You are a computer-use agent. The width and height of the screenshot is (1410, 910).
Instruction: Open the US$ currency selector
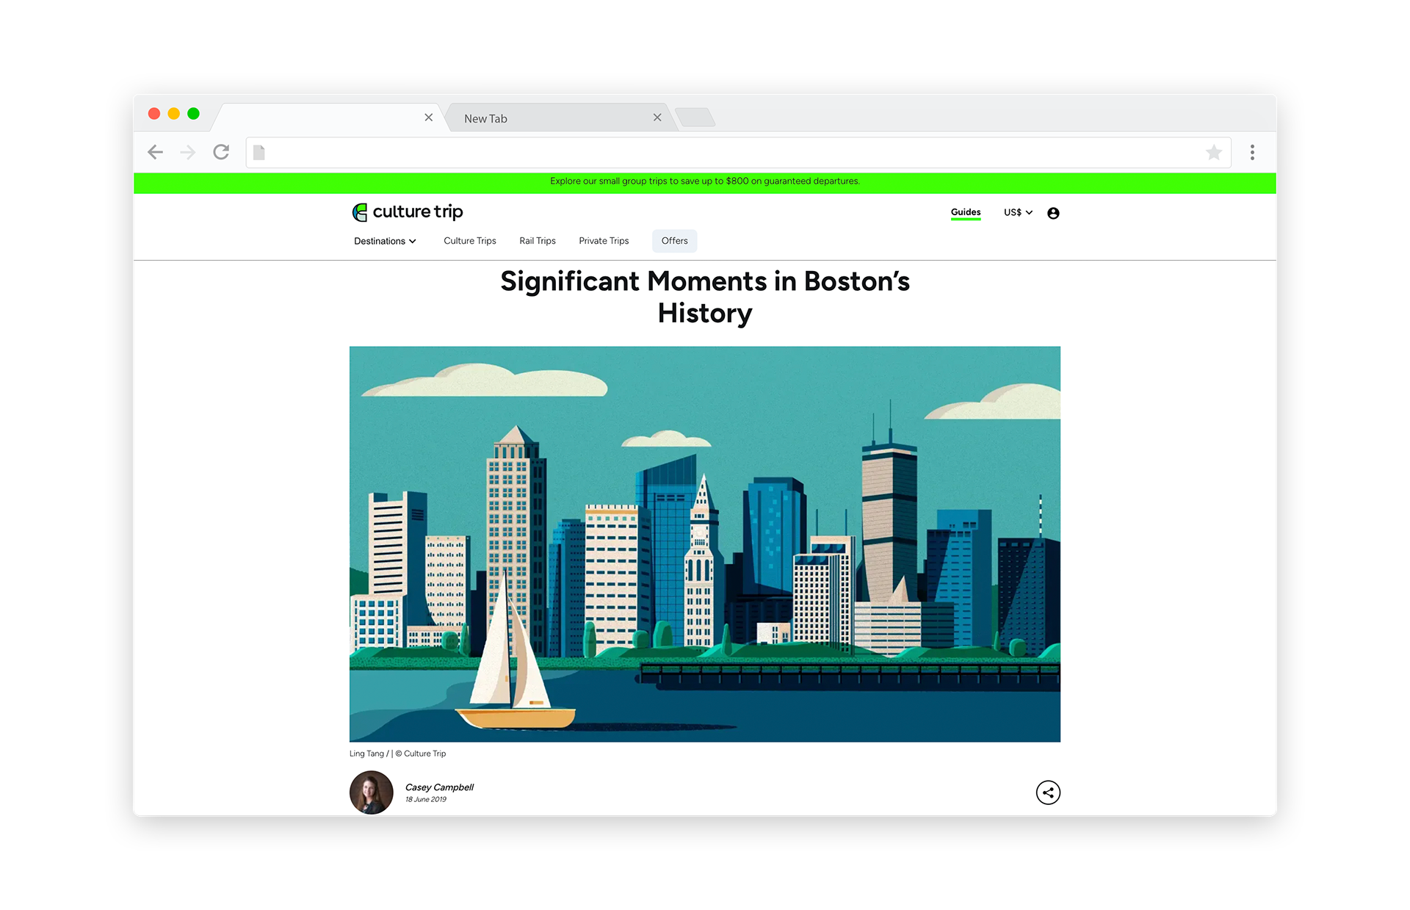click(1018, 212)
